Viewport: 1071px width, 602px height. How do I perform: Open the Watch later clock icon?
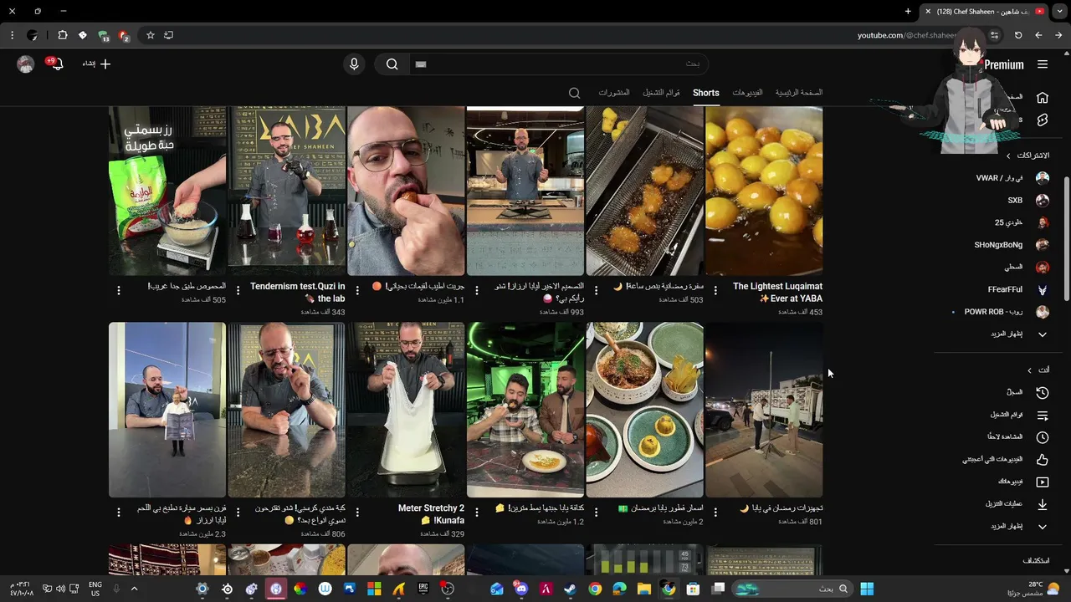pyautogui.click(x=1043, y=437)
